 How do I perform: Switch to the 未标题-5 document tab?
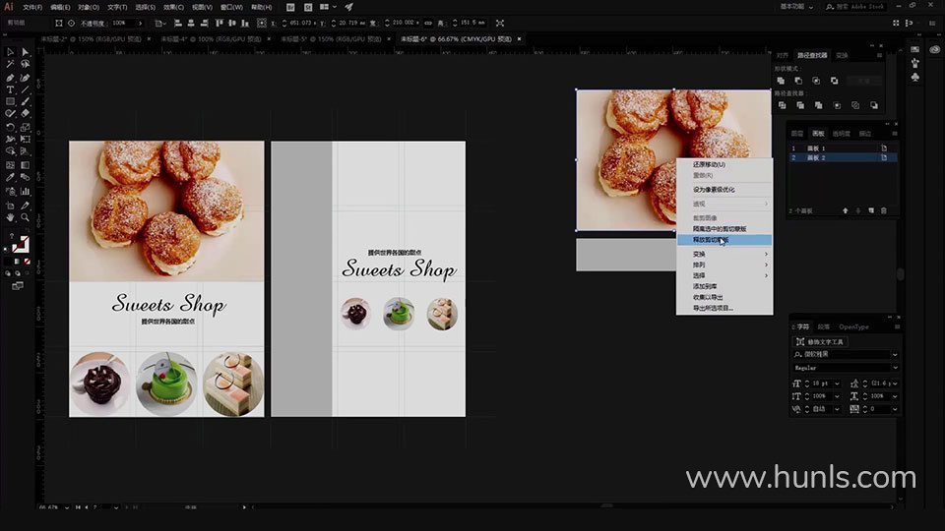[331, 39]
